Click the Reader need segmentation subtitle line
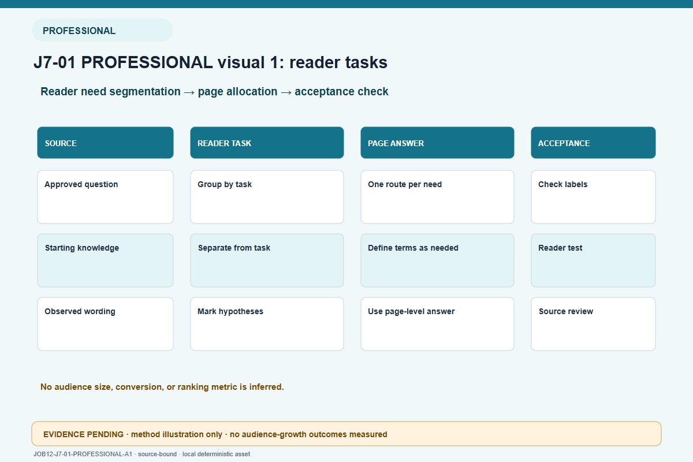 pos(214,91)
